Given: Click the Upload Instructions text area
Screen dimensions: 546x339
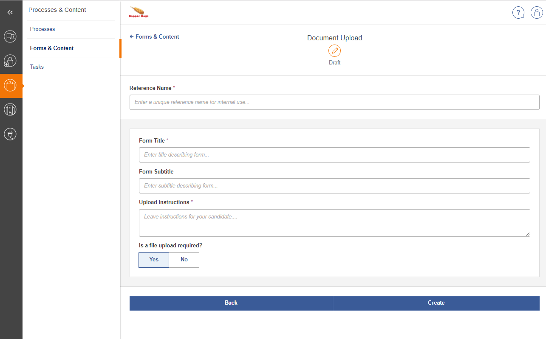Looking at the screenshot, I should click(x=334, y=222).
